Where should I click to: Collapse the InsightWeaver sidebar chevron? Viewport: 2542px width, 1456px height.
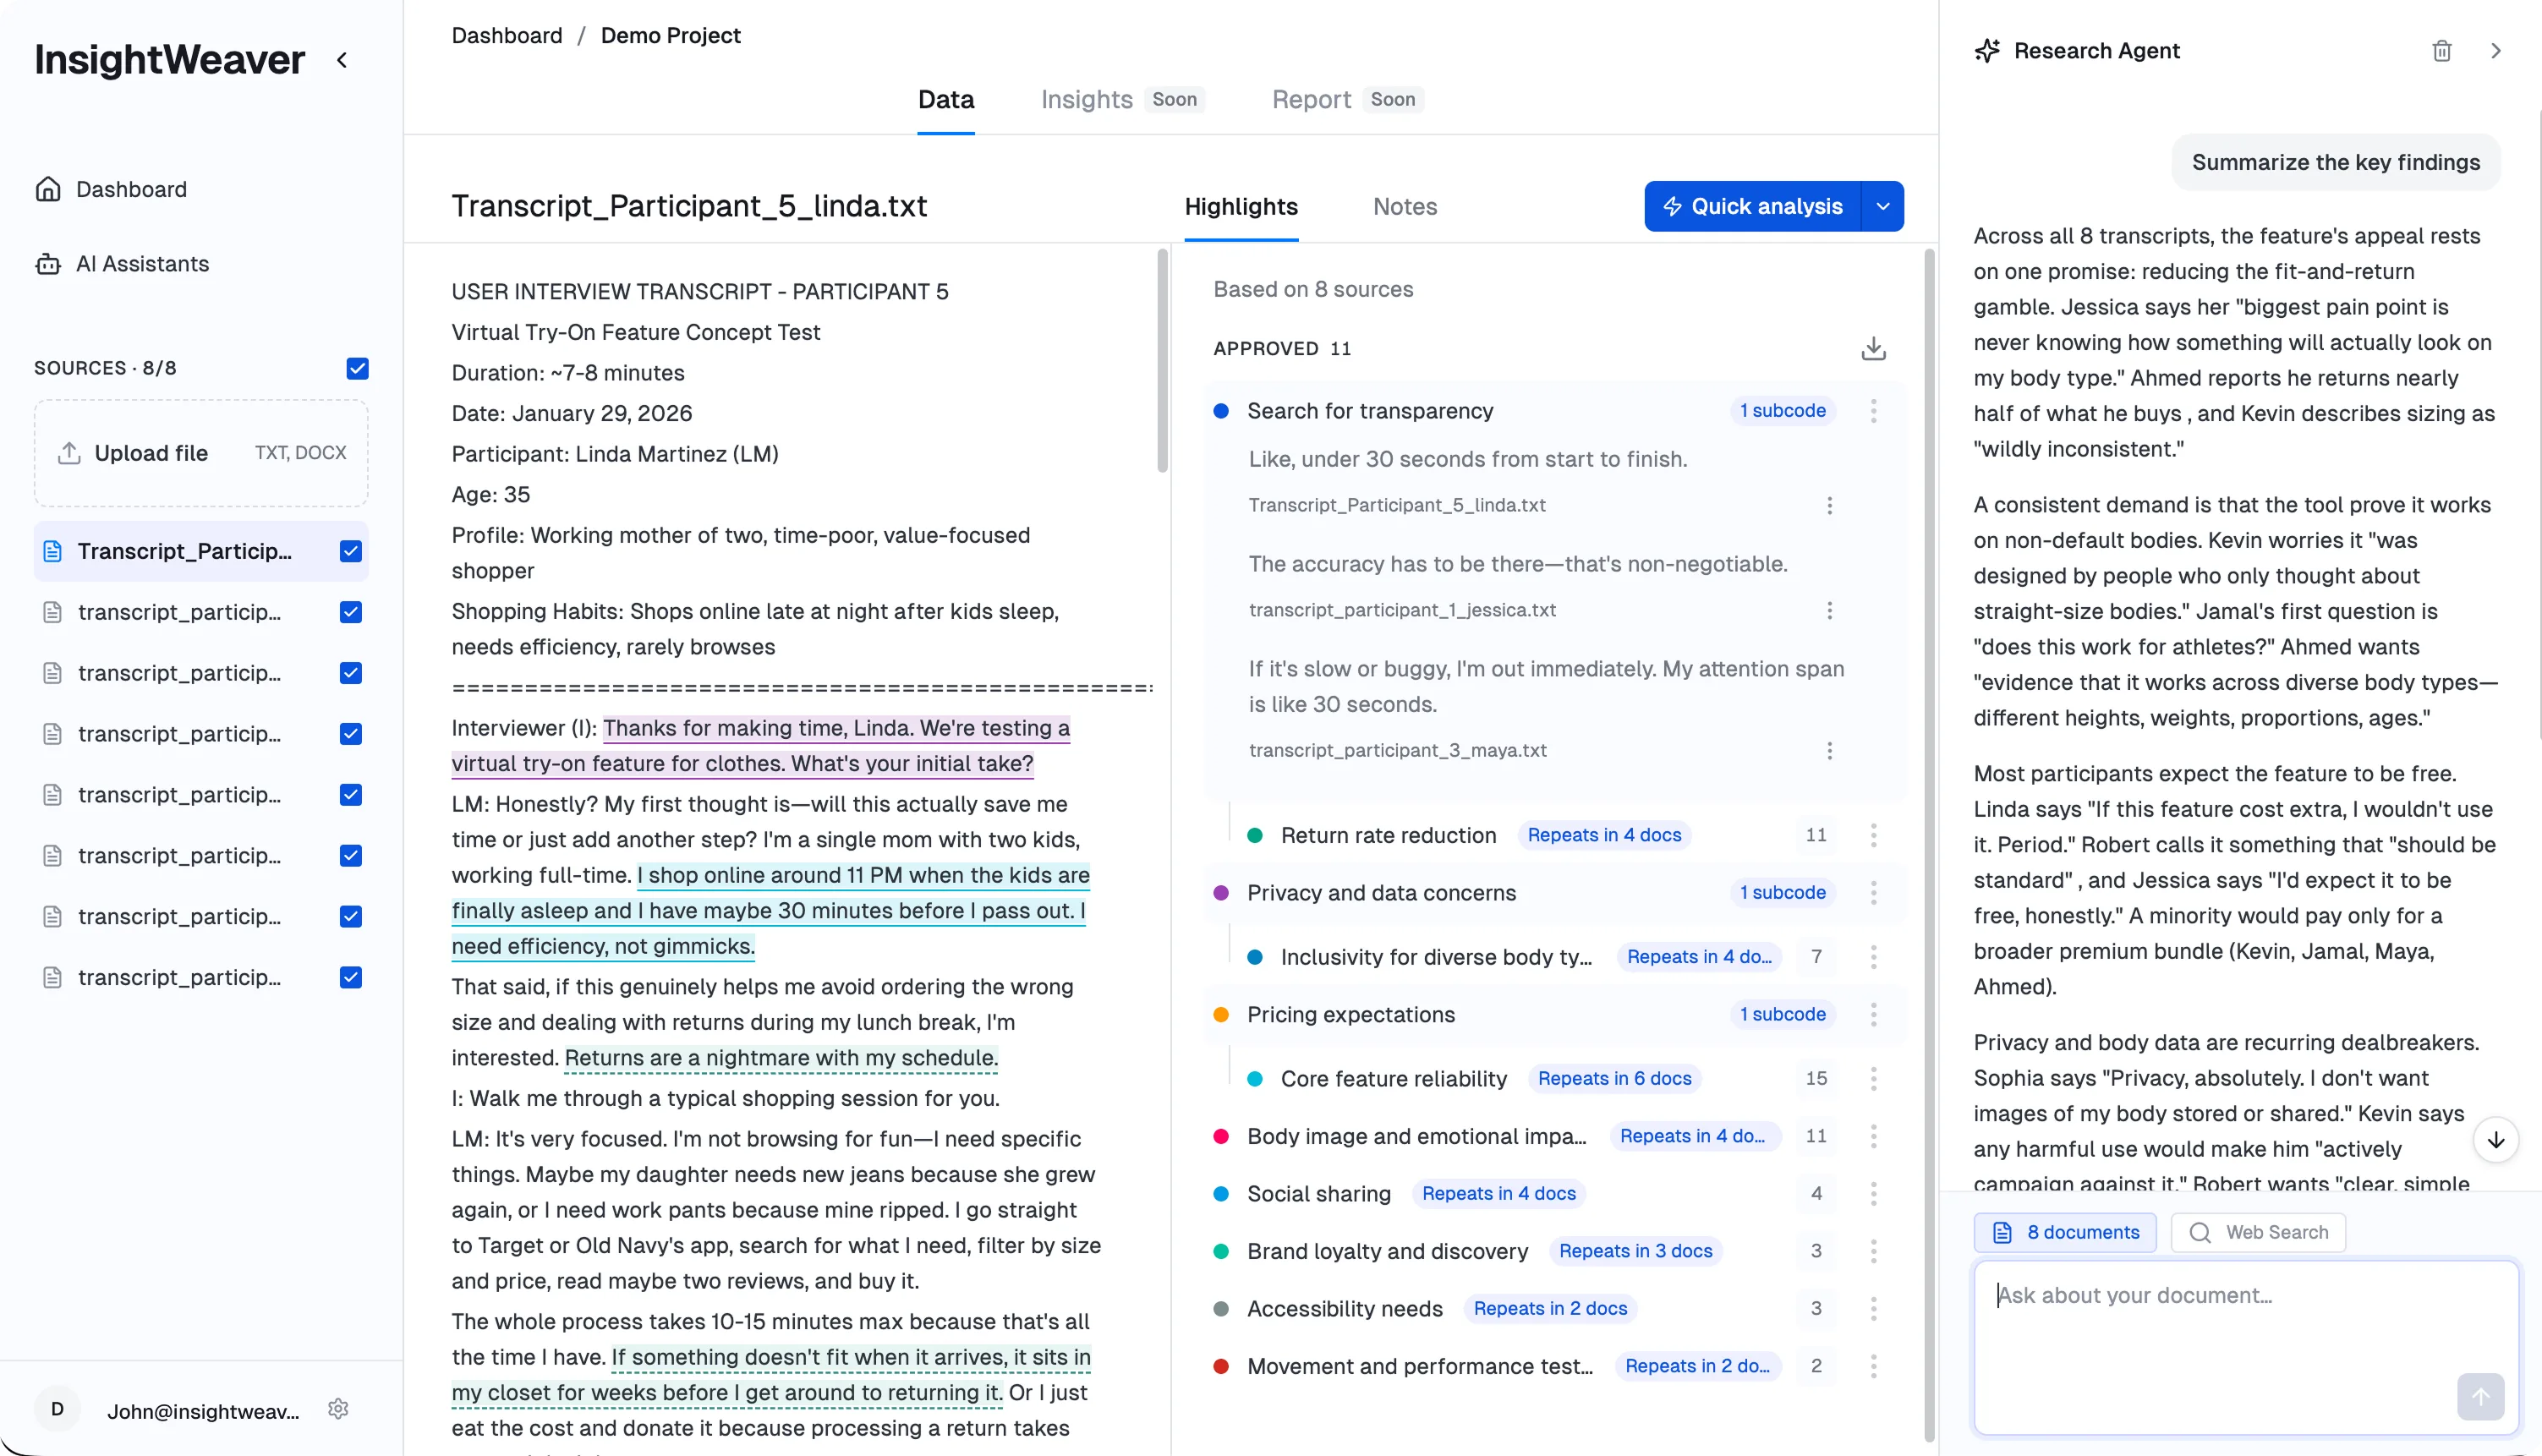(x=342, y=60)
